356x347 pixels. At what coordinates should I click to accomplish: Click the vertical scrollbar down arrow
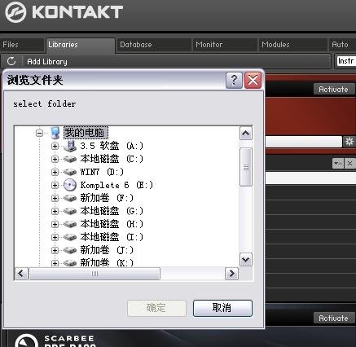[246, 260]
